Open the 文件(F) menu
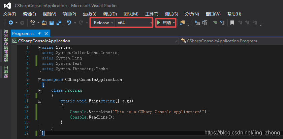This screenshot has width=283, height=139. 10,14
